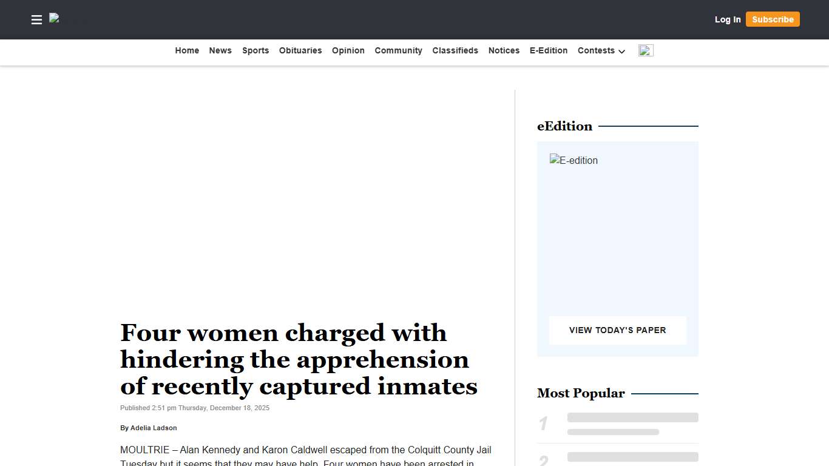
Task: Open the Community section
Action: coord(398,51)
